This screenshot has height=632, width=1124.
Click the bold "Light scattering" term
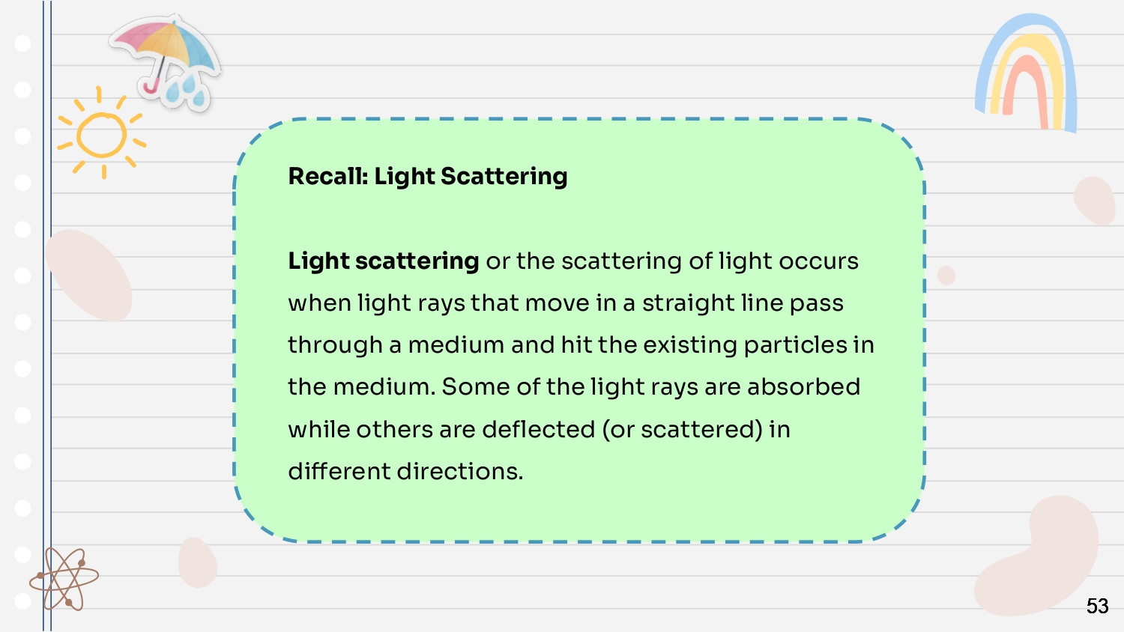[384, 261]
